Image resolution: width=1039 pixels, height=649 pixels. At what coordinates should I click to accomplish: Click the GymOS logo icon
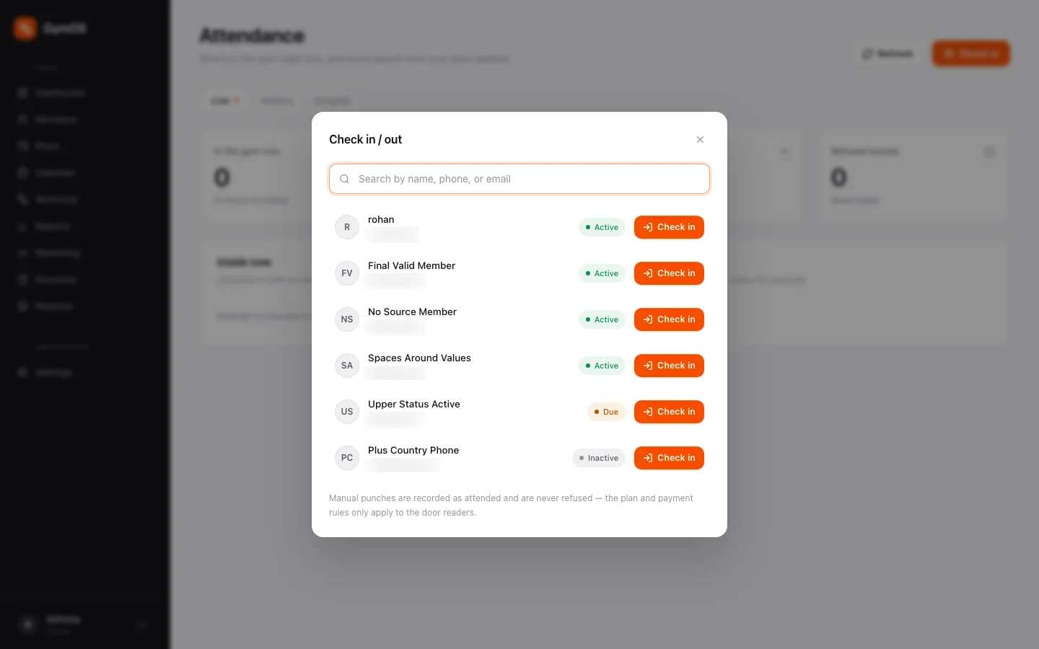pyautogui.click(x=25, y=28)
